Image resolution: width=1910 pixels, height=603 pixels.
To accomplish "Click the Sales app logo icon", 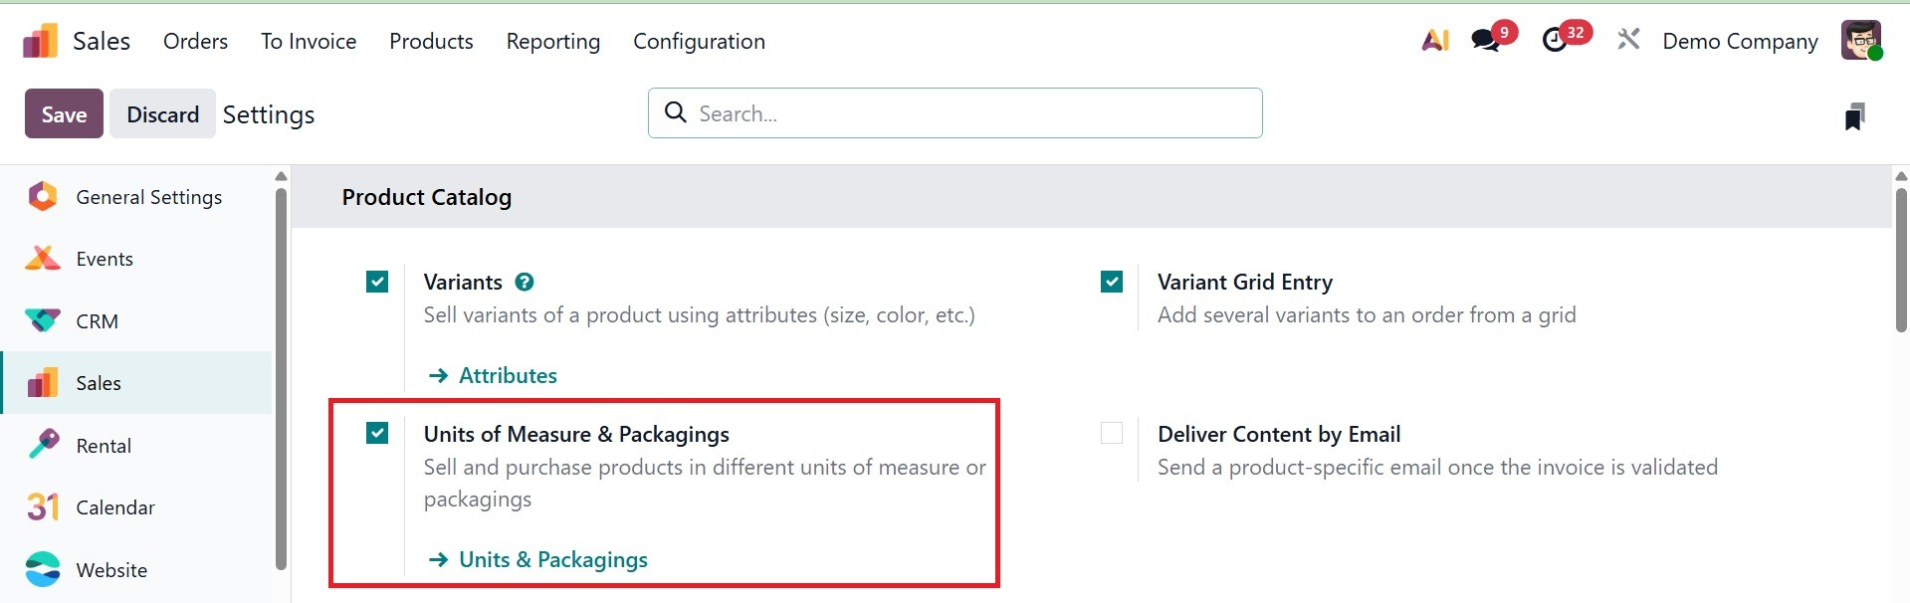I will pyautogui.click(x=41, y=42).
